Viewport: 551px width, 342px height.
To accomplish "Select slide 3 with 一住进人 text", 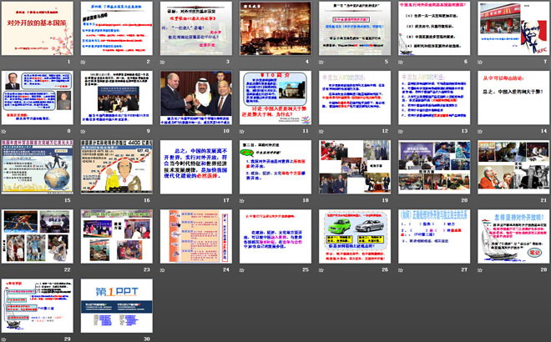I will (x=196, y=31).
